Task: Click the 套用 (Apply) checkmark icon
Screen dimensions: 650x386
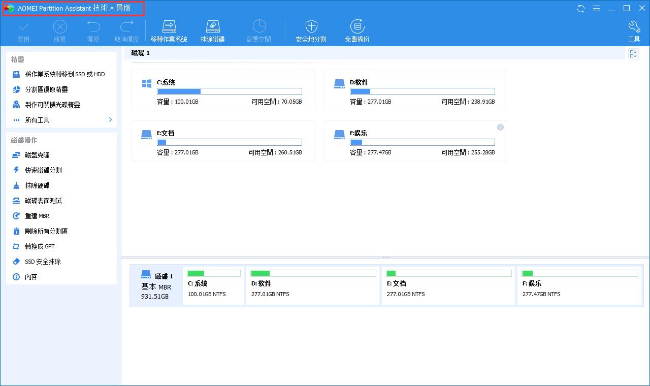Action: pos(23,26)
